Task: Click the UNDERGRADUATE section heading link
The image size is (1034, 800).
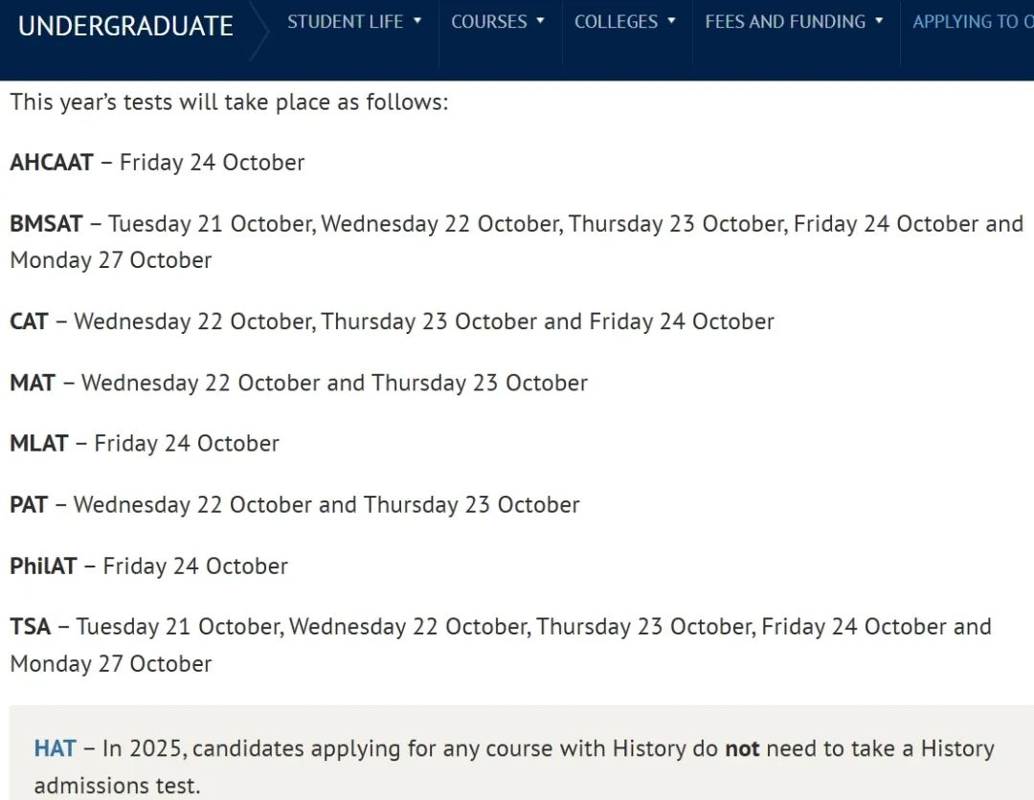Action: [125, 26]
